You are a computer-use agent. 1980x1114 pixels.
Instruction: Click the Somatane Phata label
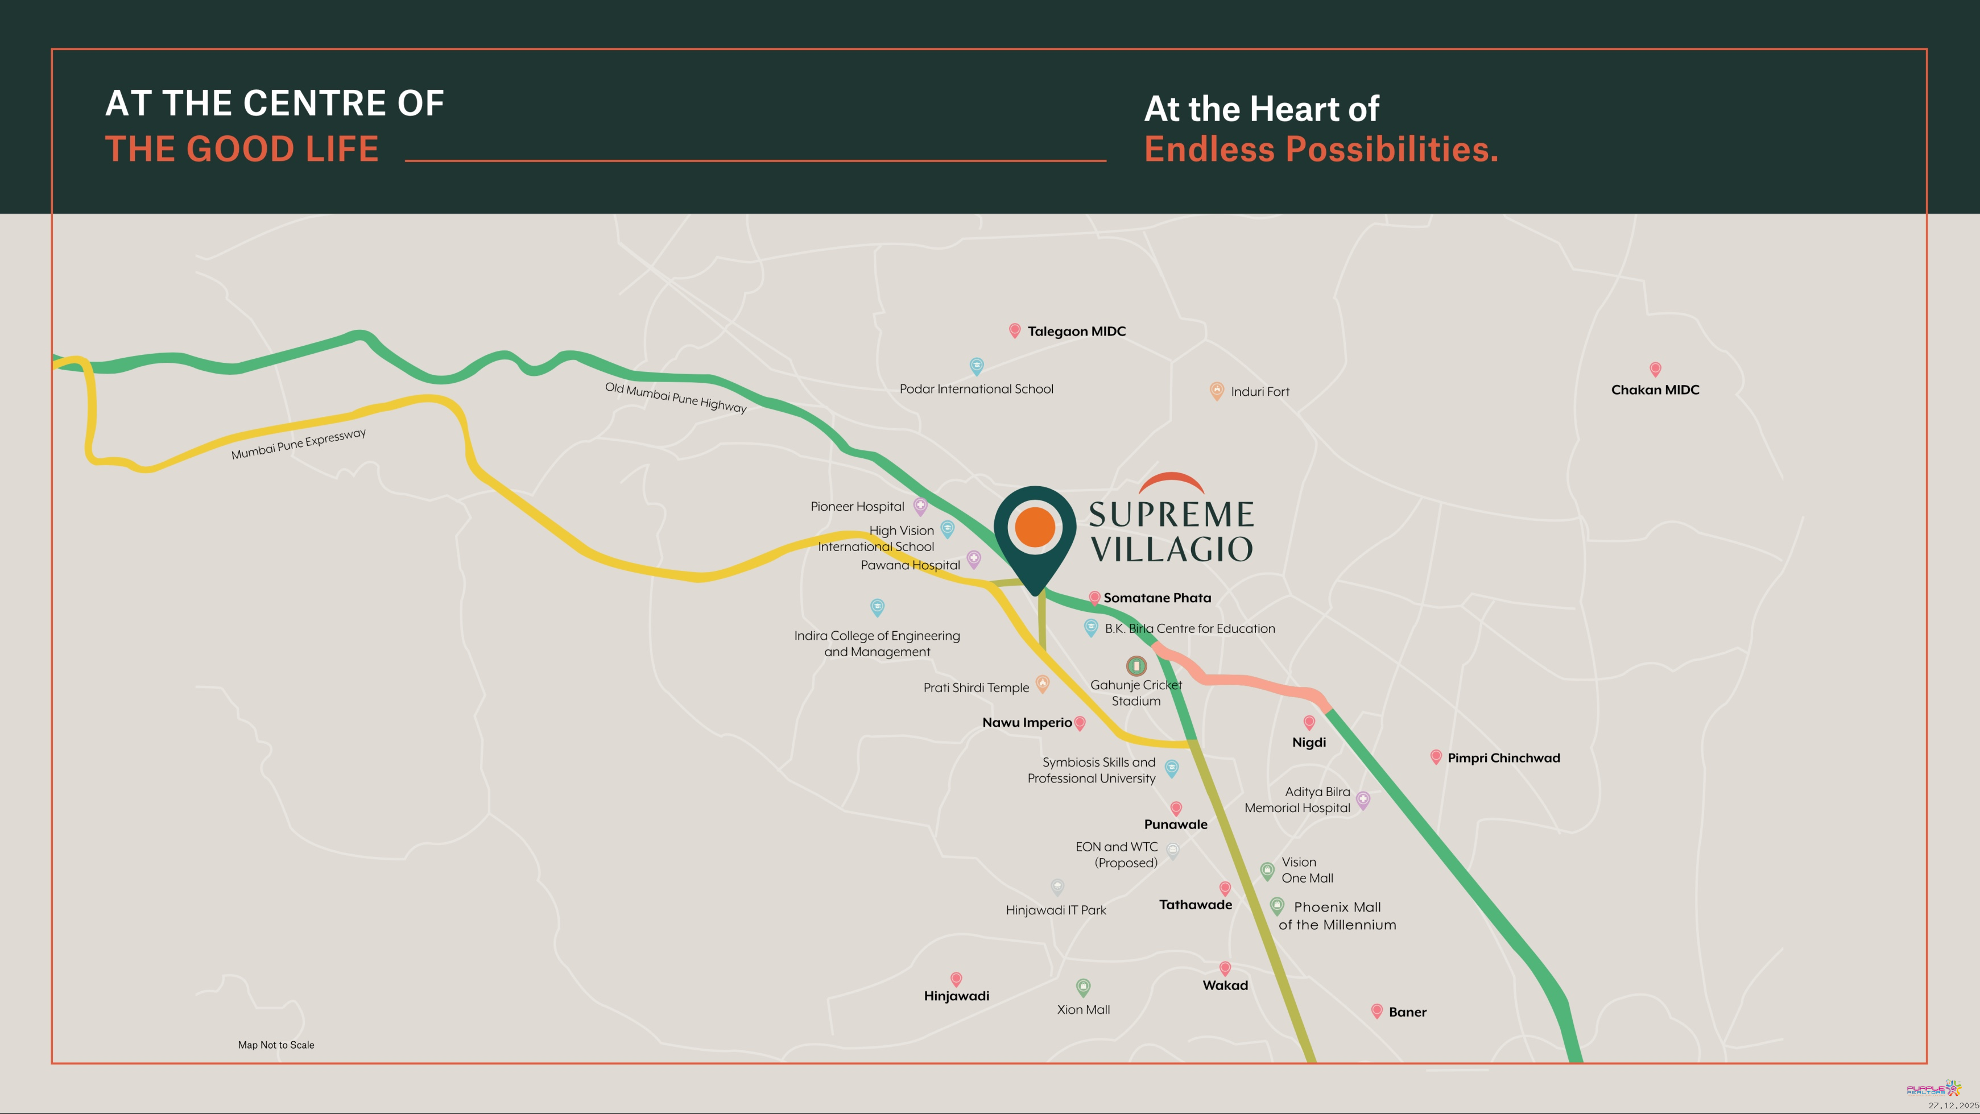pyautogui.click(x=1157, y=598)
